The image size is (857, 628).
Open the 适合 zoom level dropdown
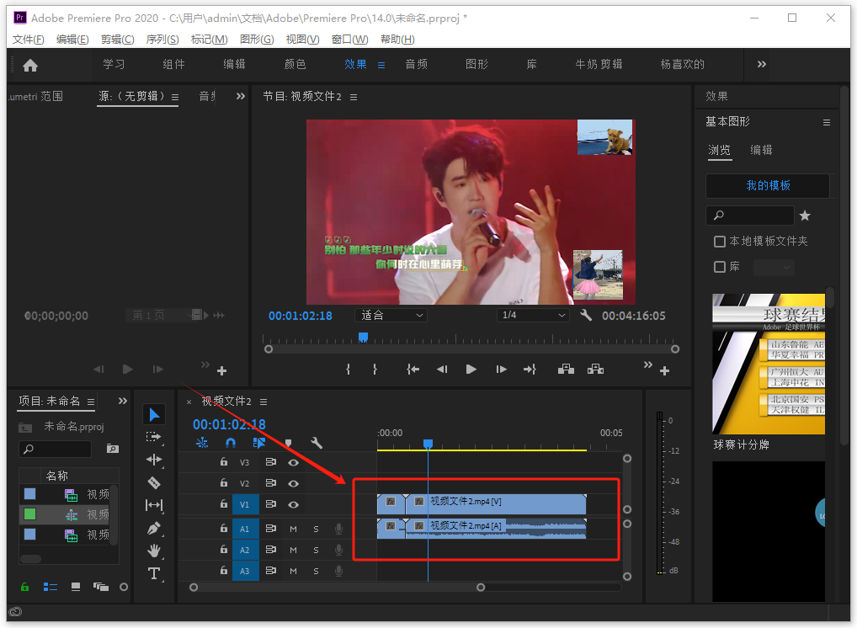391,316
